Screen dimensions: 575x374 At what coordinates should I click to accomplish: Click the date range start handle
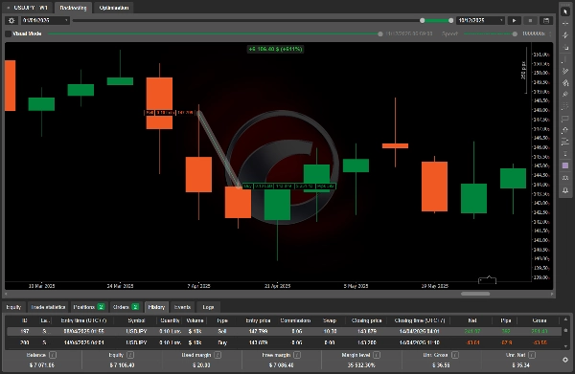(x=423, y=20)
